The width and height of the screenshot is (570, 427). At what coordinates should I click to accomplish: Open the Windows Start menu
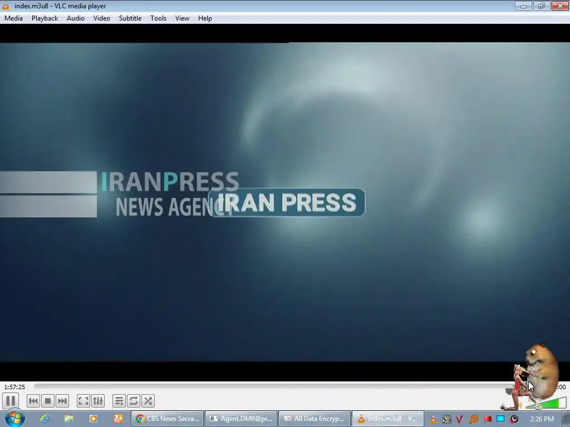point(14,418)
